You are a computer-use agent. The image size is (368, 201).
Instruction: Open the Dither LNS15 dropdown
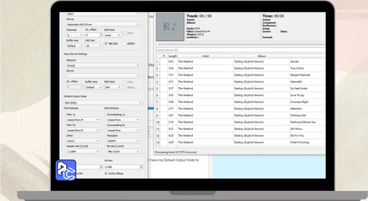point(83,141)
